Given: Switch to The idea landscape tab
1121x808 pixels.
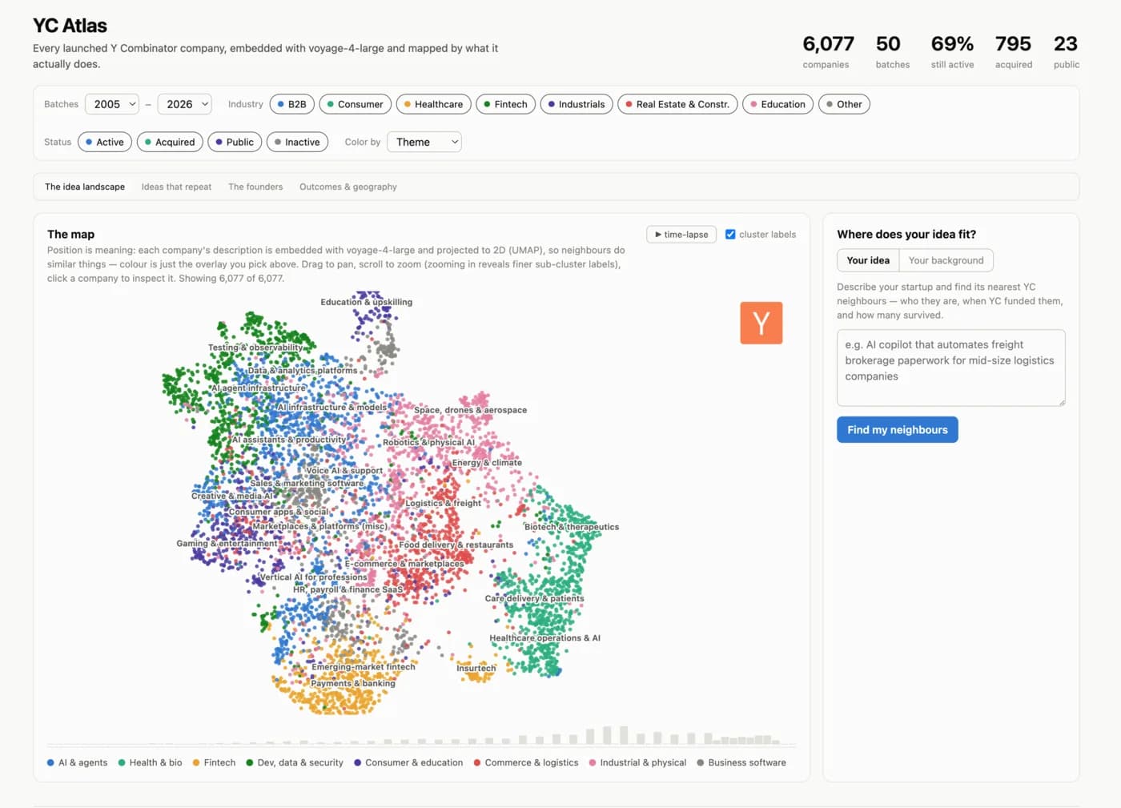Looking at the screenshot, I should click(x=85, y=187).
